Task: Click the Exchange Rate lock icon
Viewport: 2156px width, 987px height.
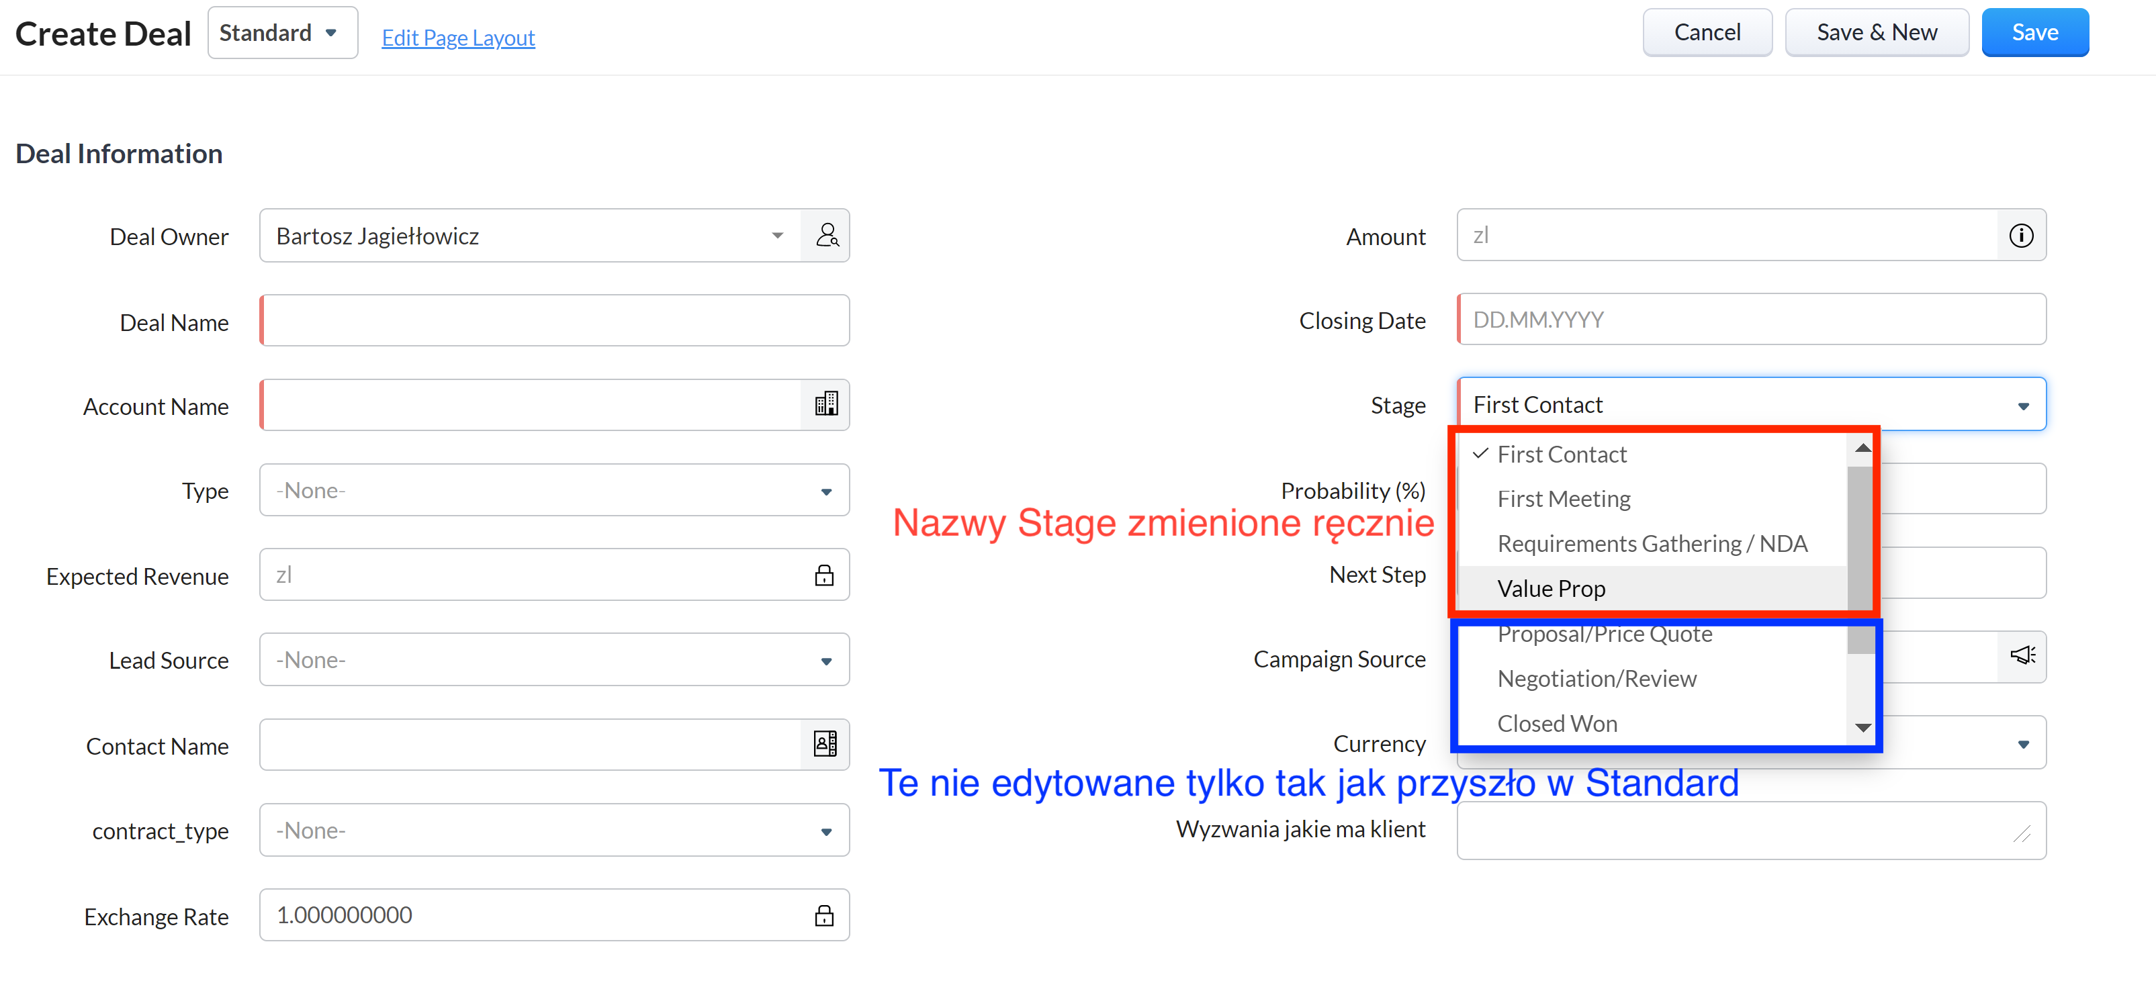Action: pyautogui.click(x=824, y=916)
